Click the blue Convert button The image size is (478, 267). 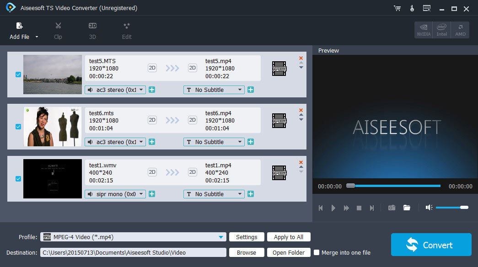coord(431,245)
